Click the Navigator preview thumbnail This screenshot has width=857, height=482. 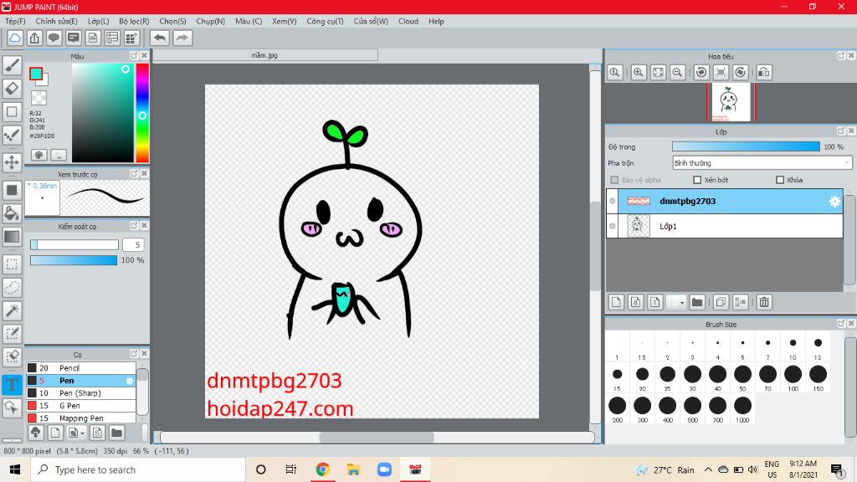point(731,102)
